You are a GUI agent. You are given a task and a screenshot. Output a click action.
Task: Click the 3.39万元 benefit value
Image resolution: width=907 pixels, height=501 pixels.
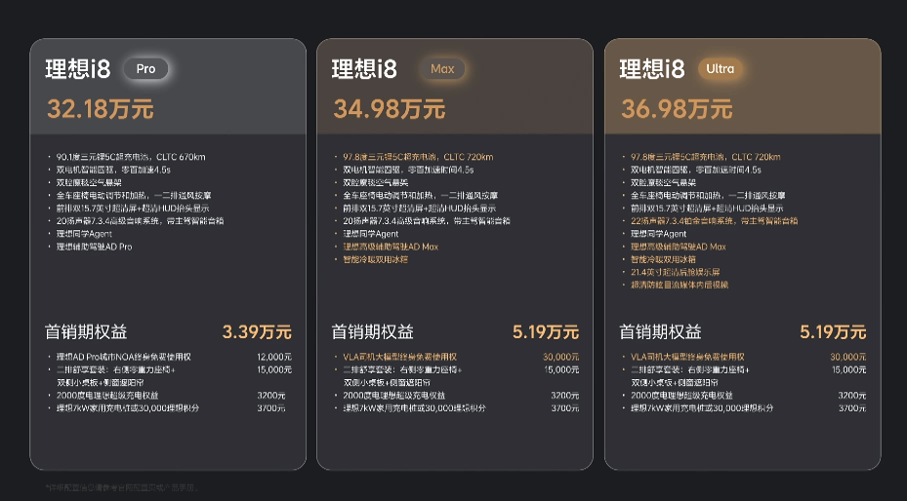click(257, 331)
